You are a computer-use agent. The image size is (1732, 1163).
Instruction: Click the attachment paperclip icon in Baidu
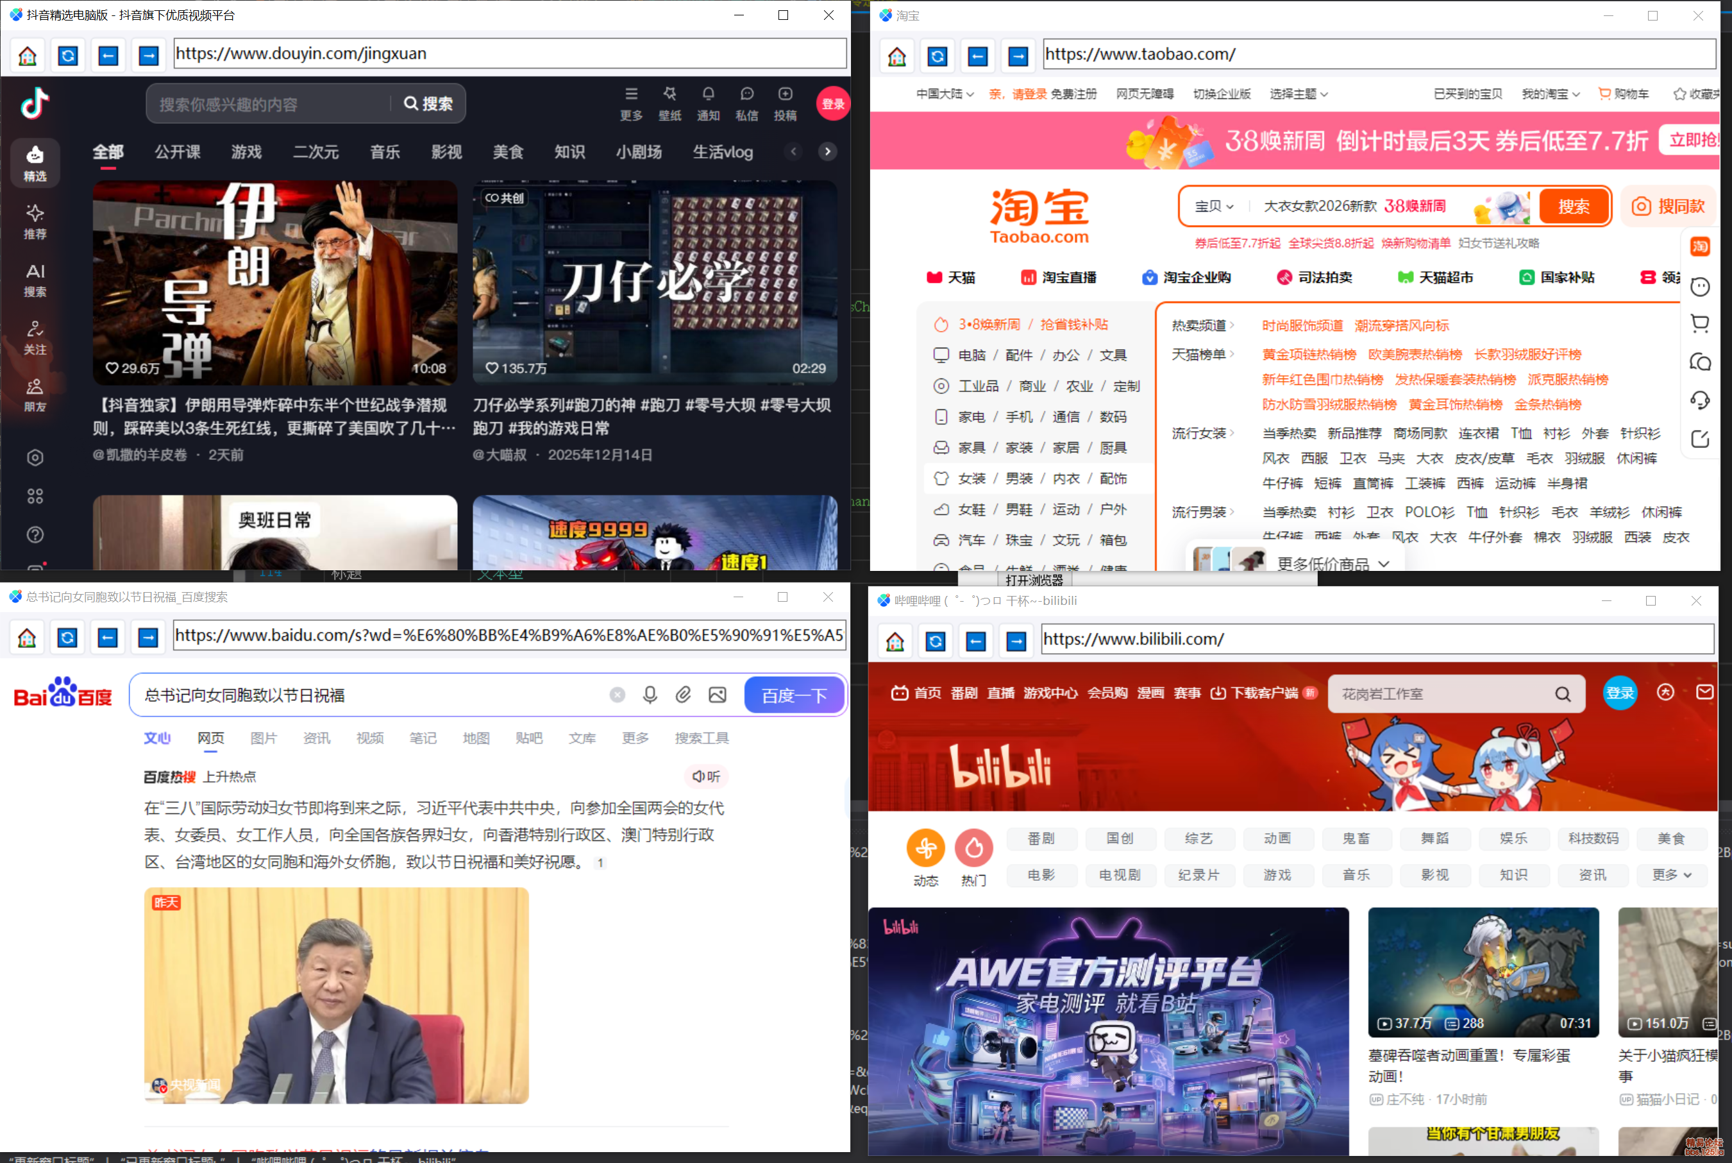(684, 695)
